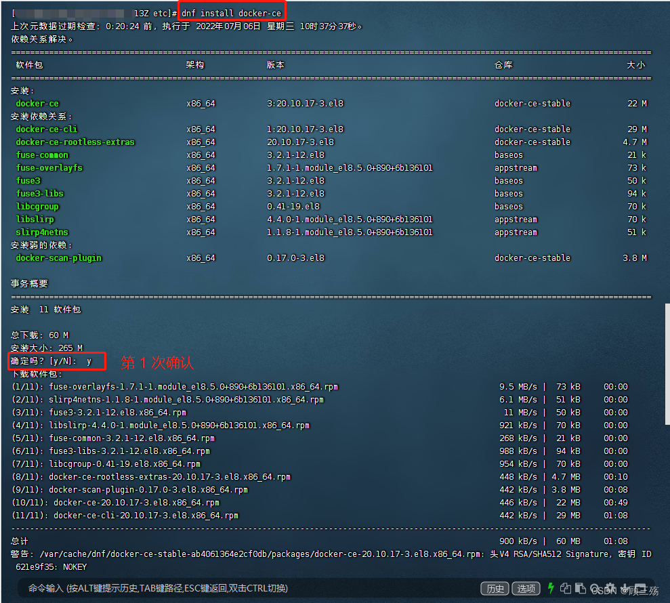Click the docker-scan-plugin package name

58,257
